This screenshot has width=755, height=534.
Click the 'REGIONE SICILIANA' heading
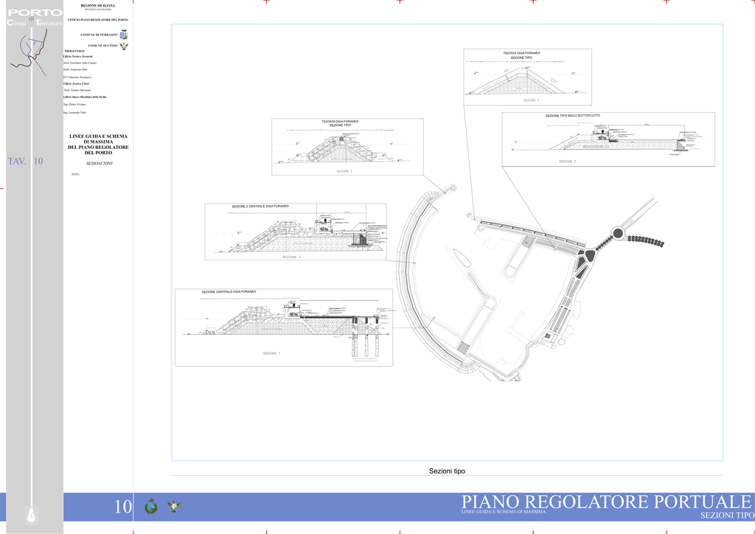(x=98, y=5)
